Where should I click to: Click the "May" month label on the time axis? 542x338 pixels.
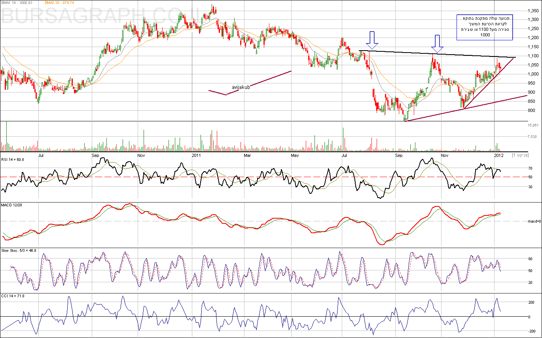coord(294,155)
